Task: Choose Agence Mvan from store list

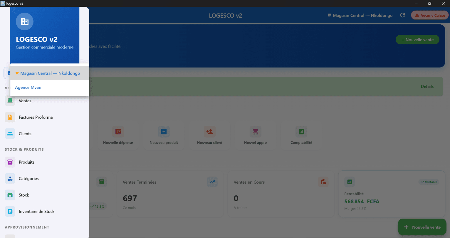Action: click(50, 87)
